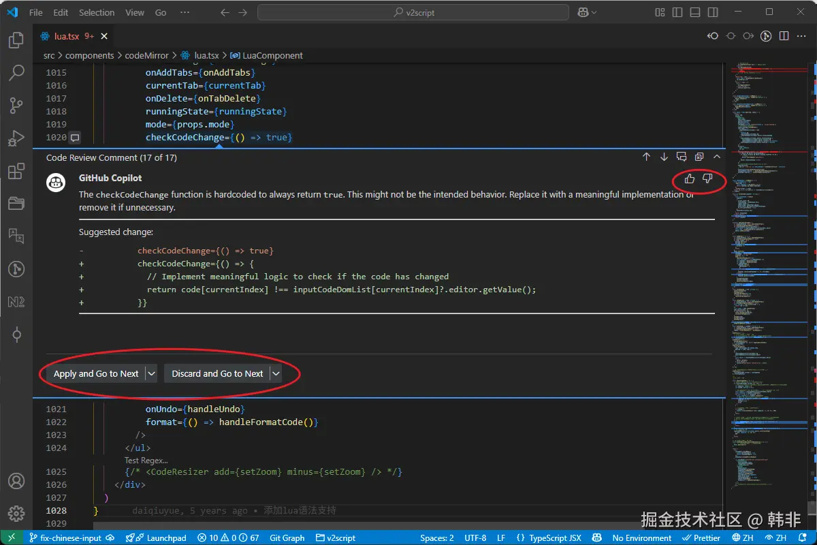Open the Explorer view in activity bar

coord(16,41)
